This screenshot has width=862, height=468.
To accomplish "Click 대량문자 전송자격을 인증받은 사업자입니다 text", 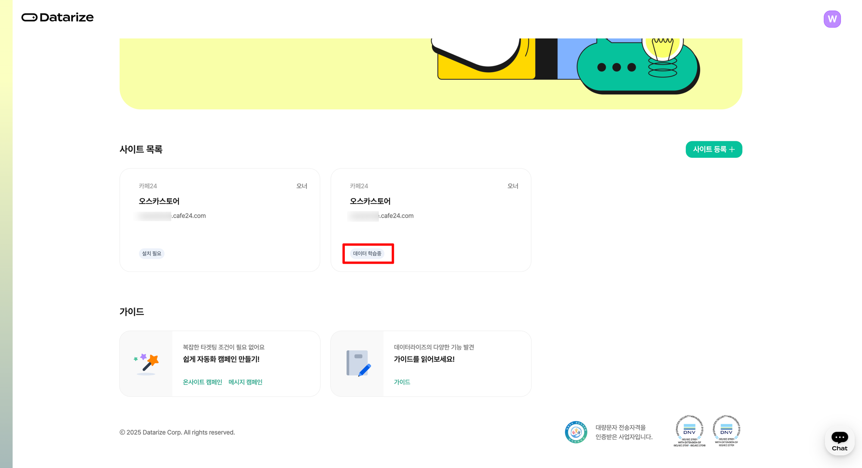I will tap(624, 432).
